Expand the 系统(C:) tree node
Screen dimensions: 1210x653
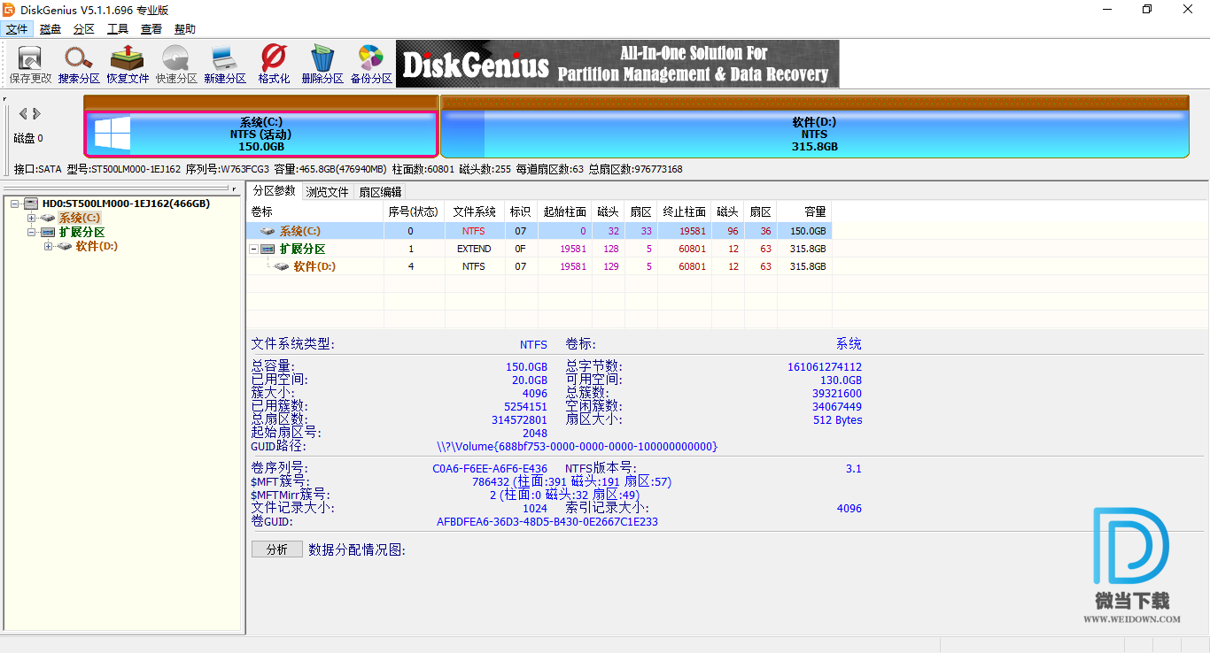[32, 218]
